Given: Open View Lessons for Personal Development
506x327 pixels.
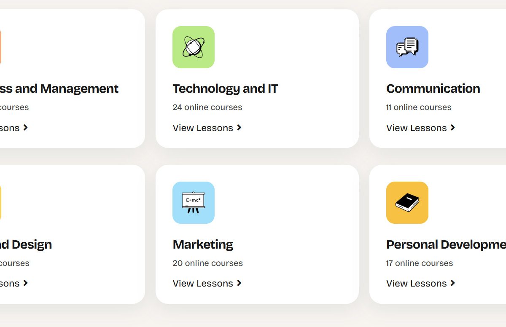Looking at the screenshot, I should [x=417, y=283].
